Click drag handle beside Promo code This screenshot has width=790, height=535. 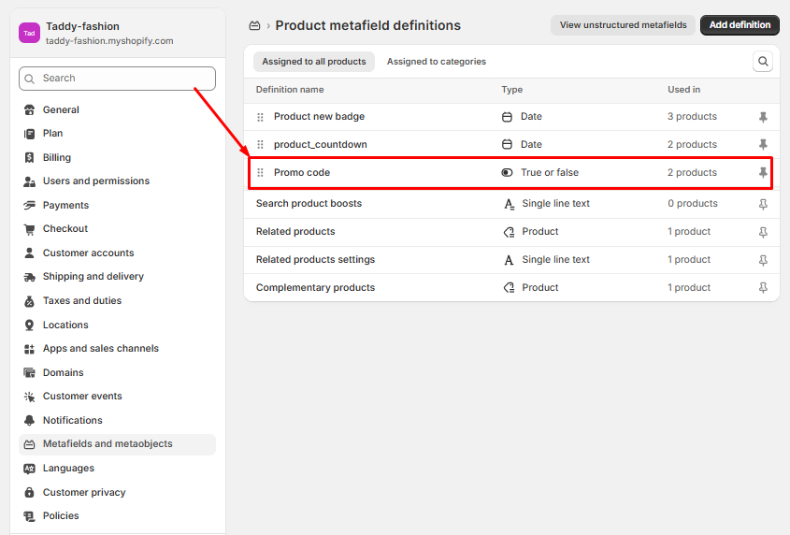261,173
